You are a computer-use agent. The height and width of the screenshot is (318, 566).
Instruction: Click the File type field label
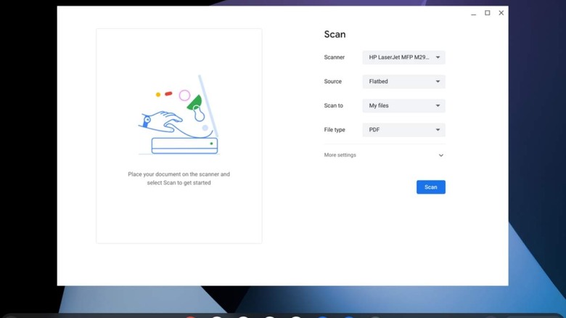[335, 130]
